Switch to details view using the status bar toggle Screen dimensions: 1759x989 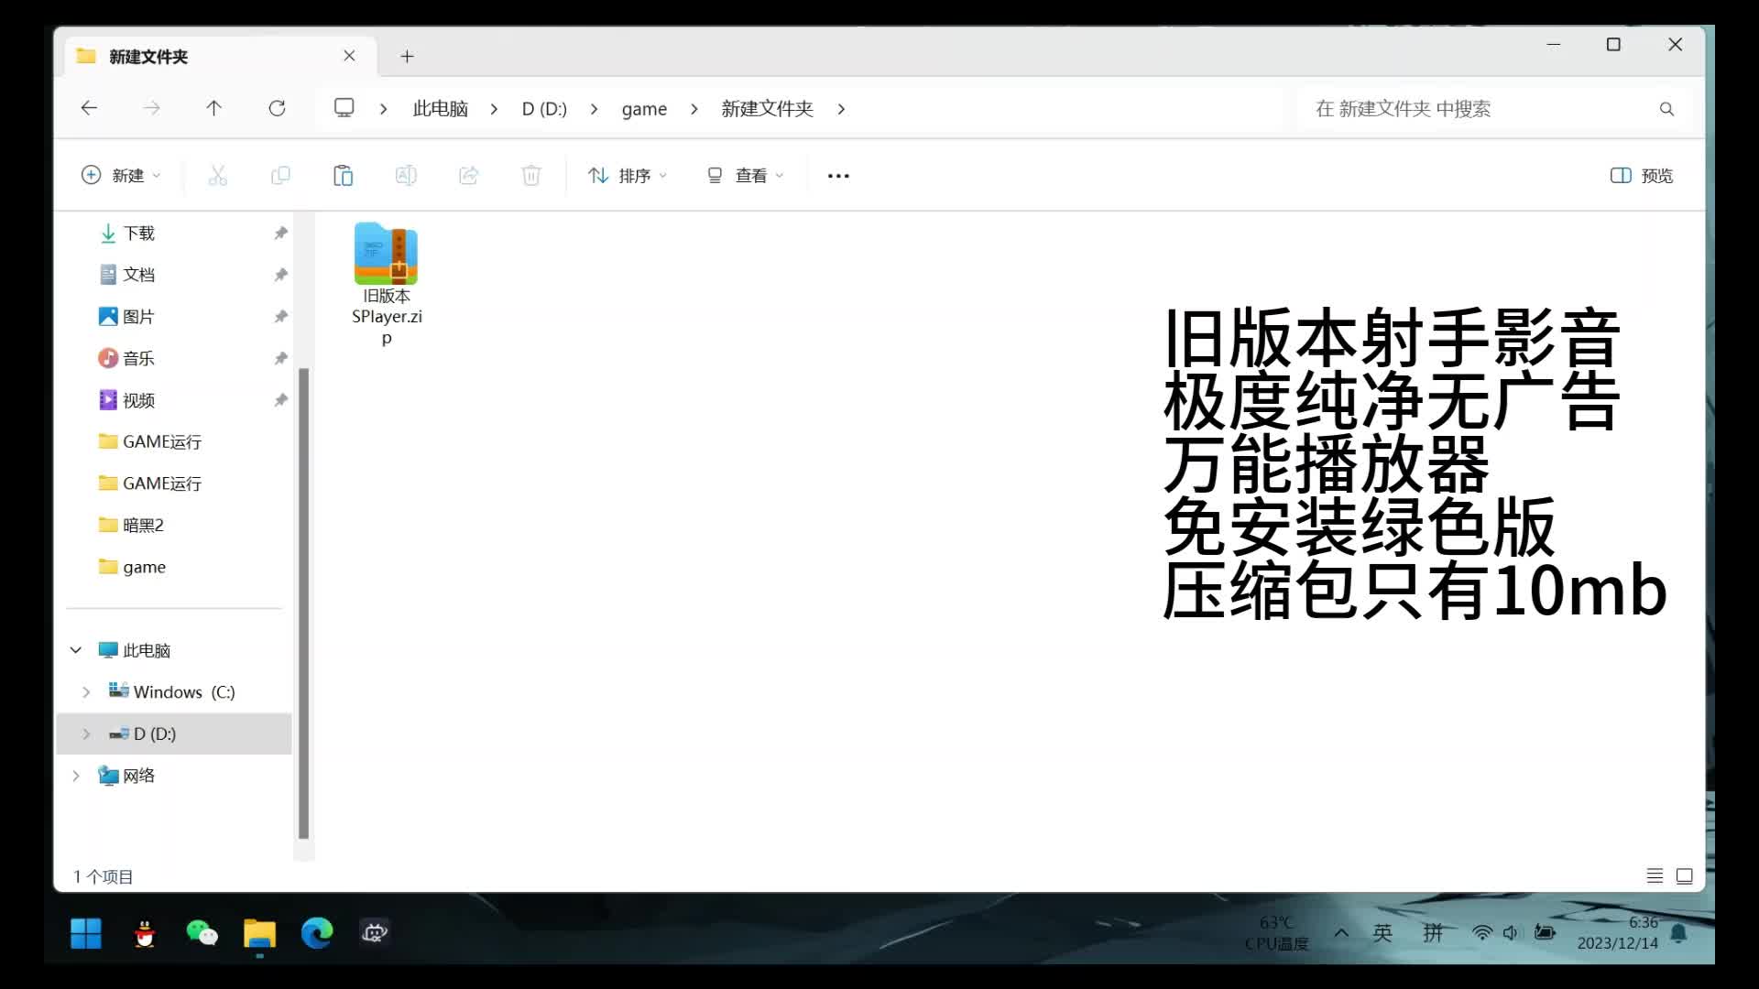pyautogui.click(x=1655, y=875)
